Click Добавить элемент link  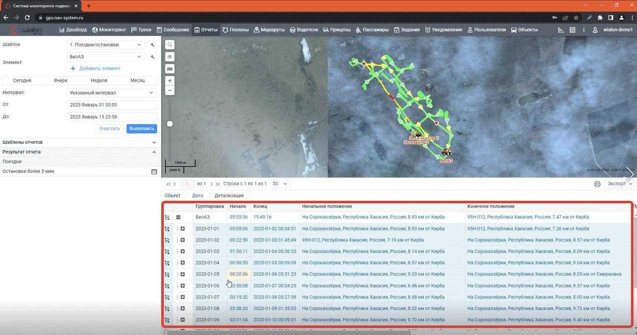[x=96, y=69]
